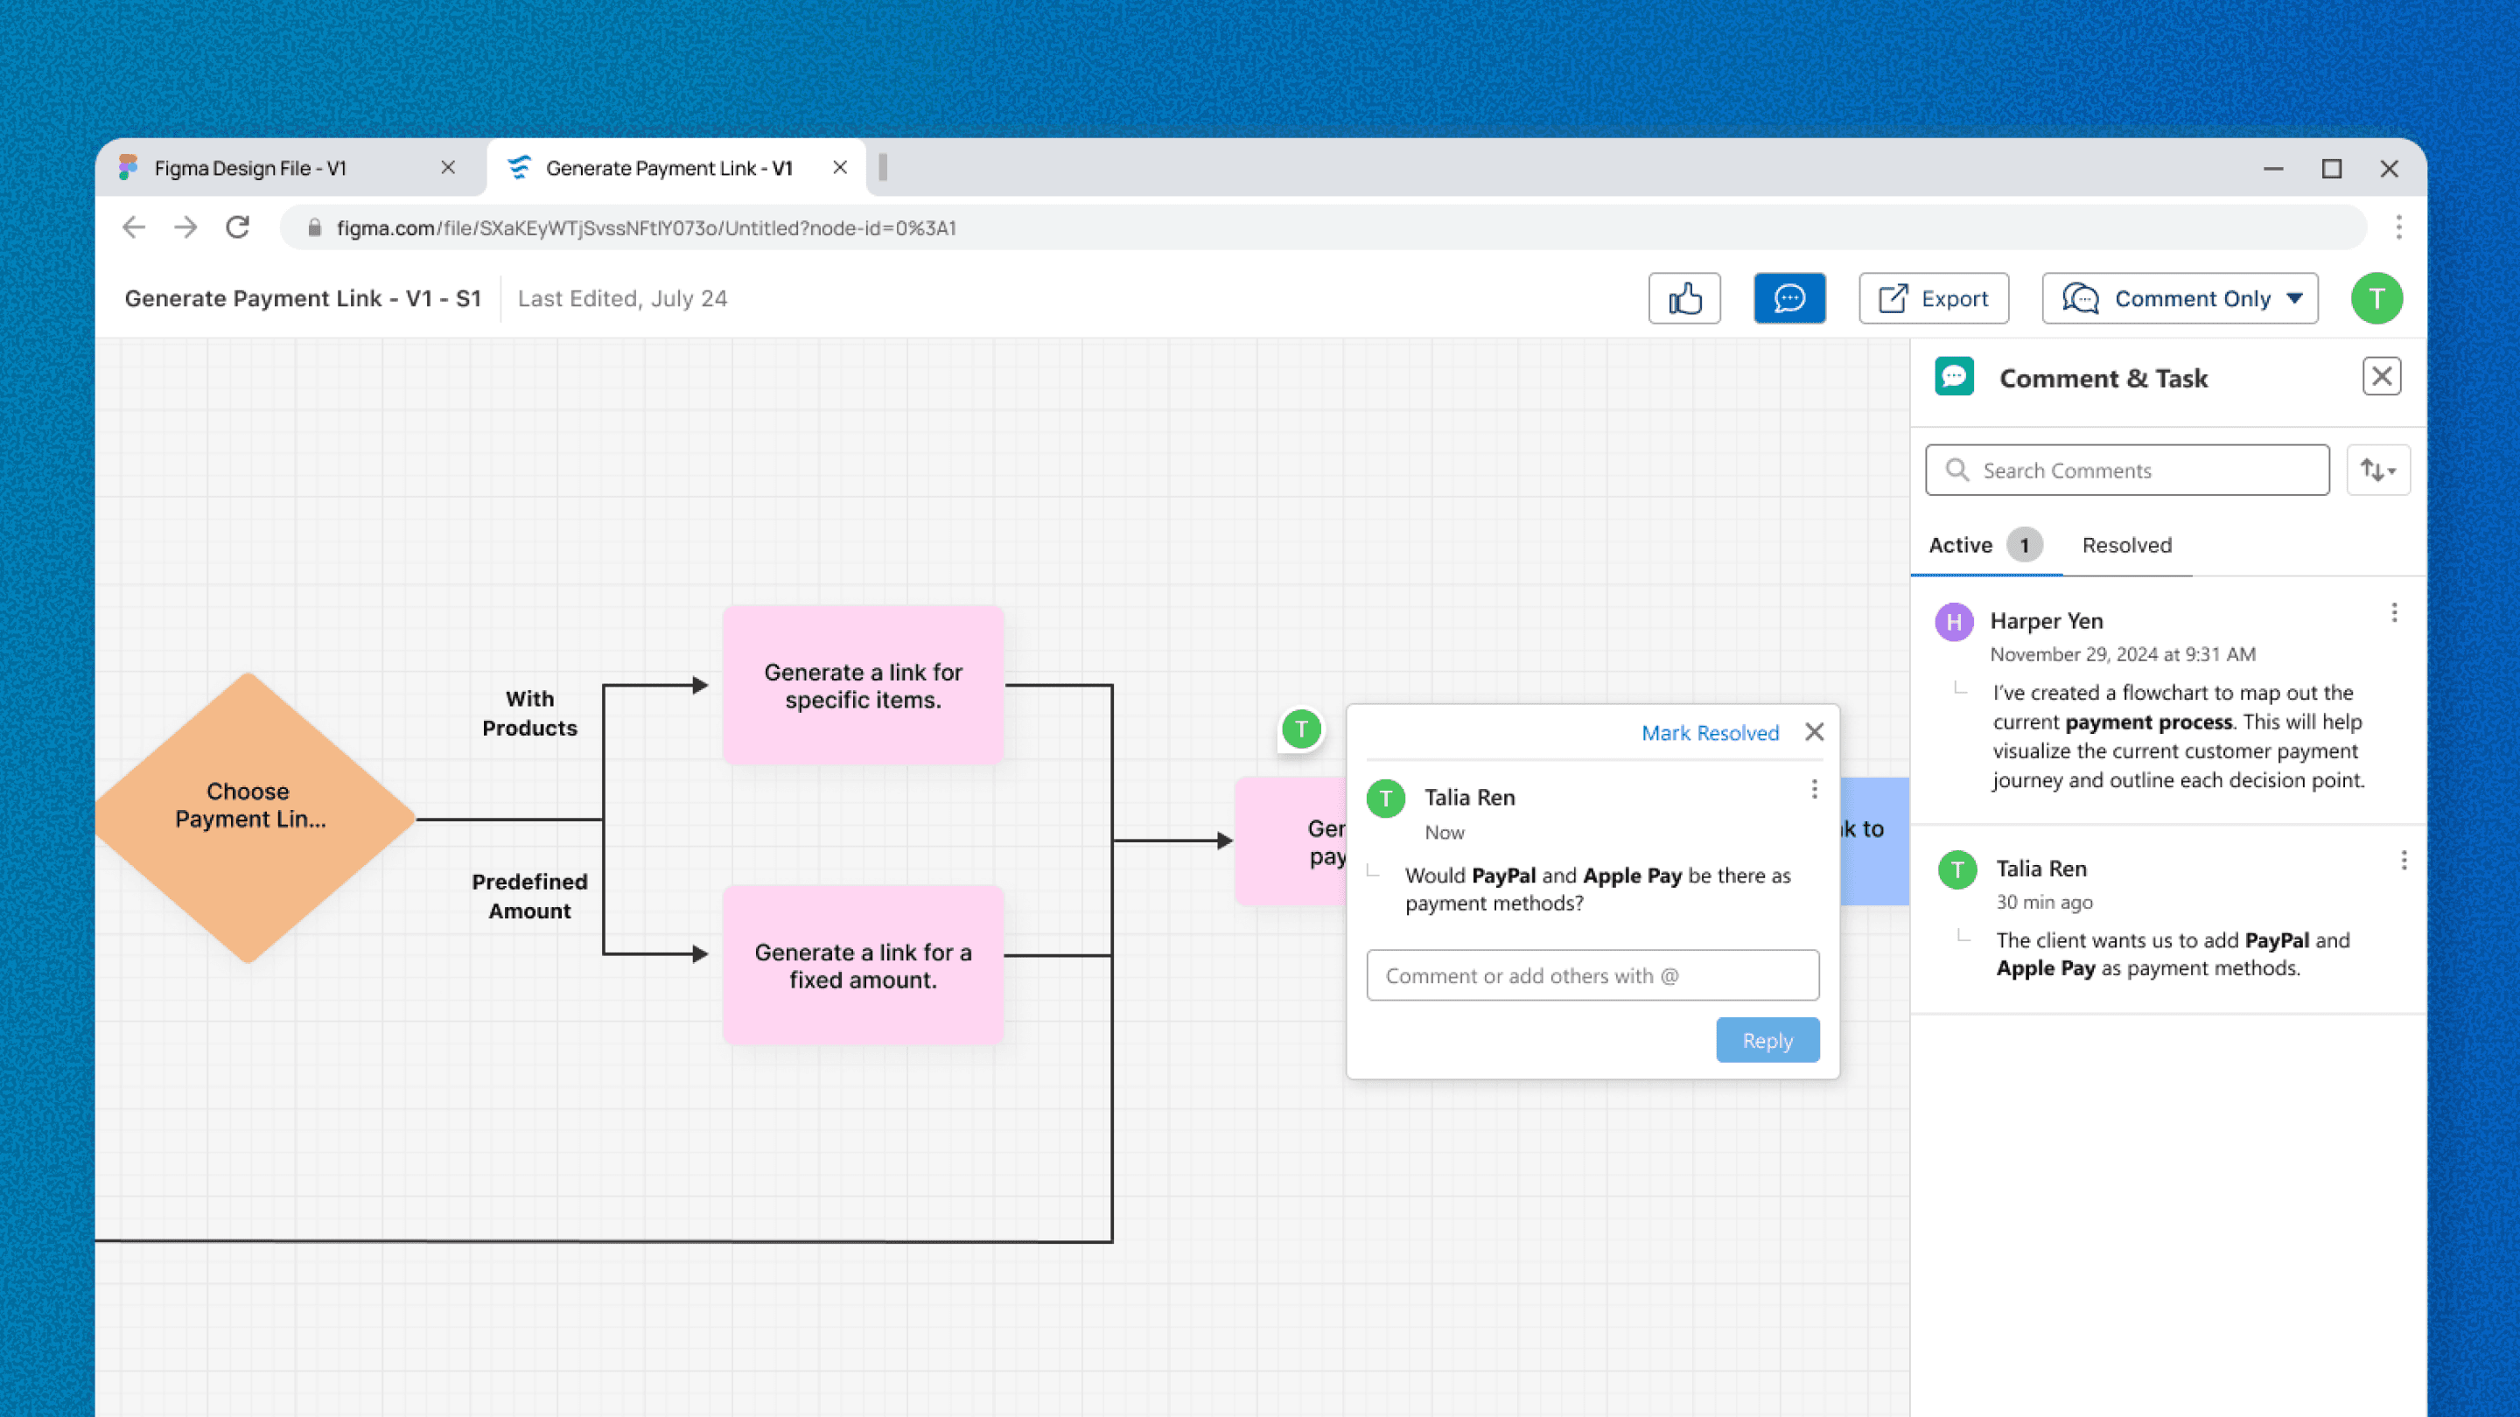The width and height of the screenshot is (2520, 1417).
Task: Click Mark Resolved link in popup
Action: tap(1709, 732)
